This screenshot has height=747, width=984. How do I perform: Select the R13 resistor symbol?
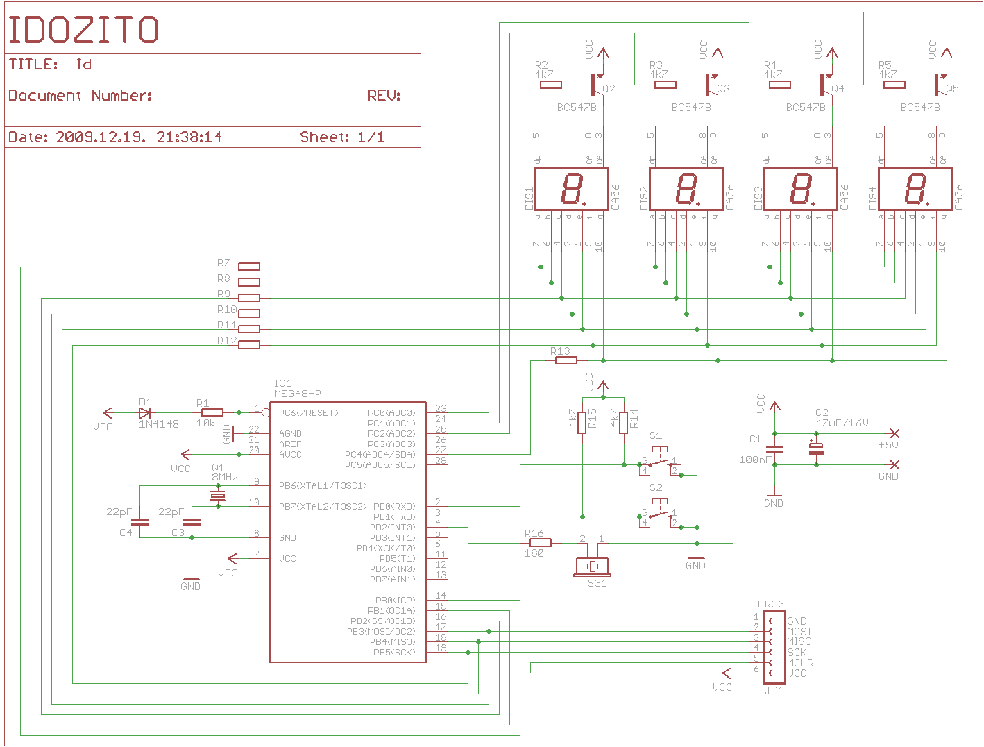click(566, 360)
